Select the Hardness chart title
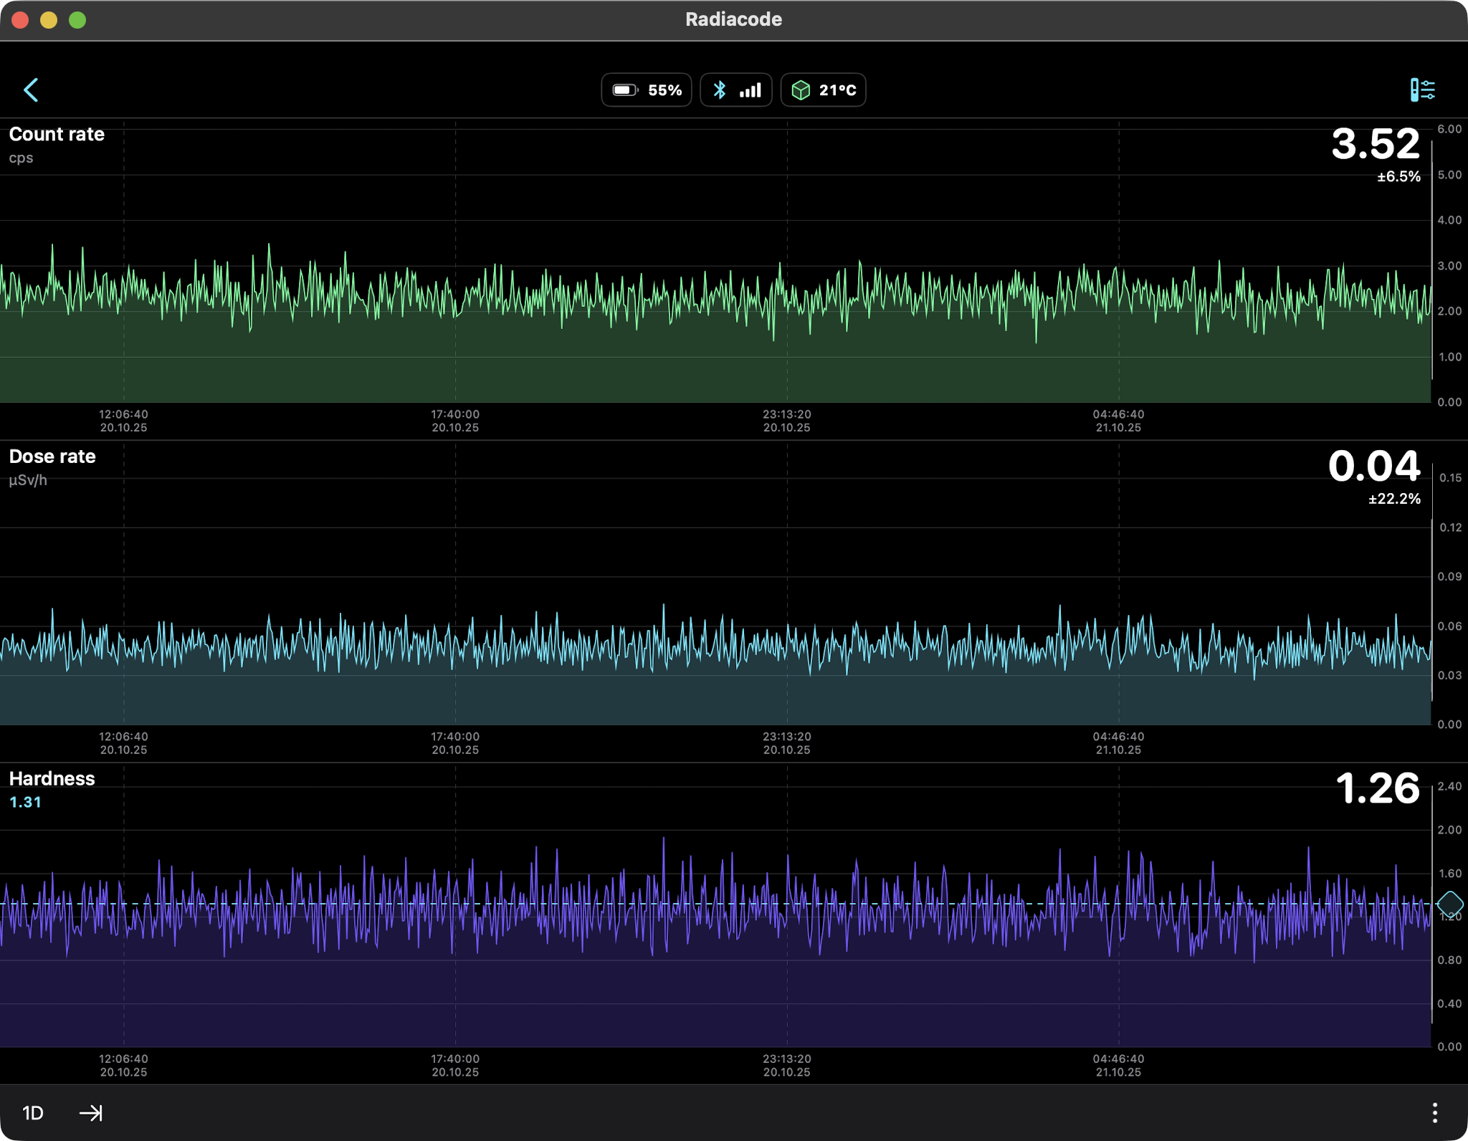1468x1141 pixels. [x=52, y=779]
